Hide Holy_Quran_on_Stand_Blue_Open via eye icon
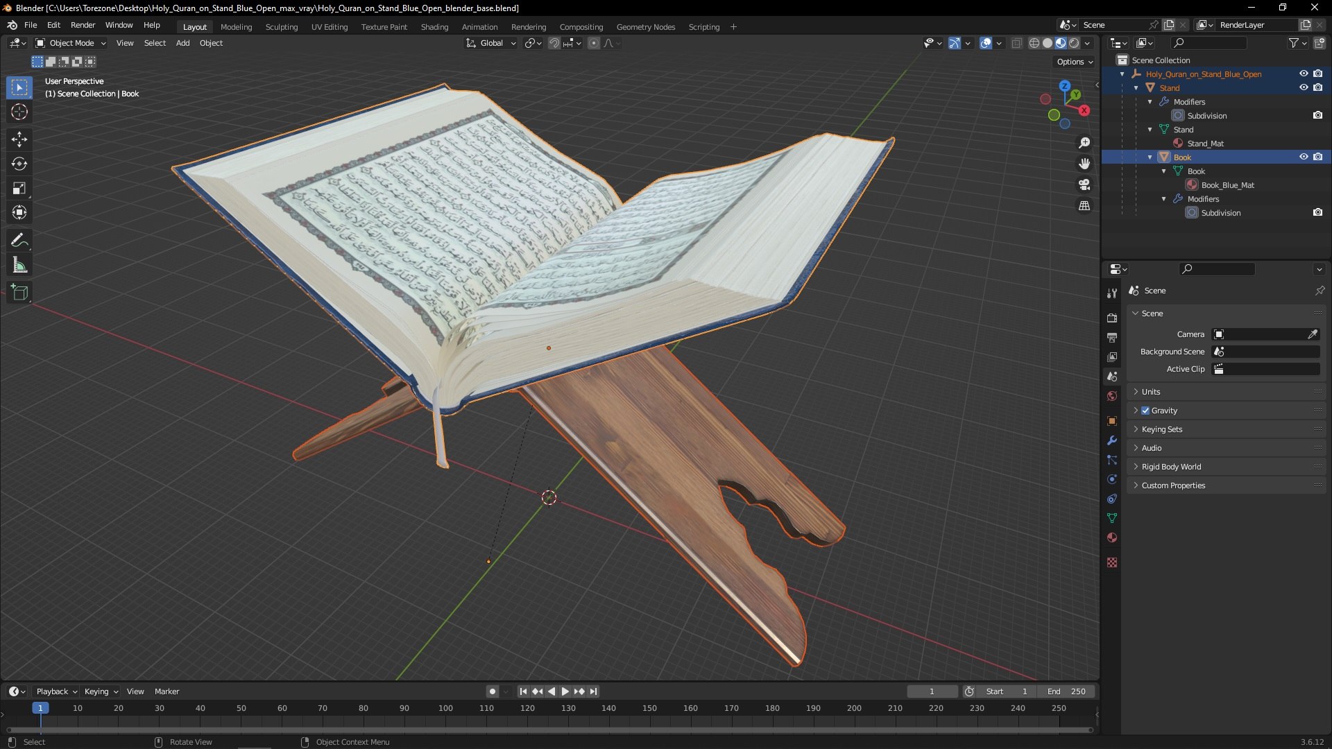 pos(1304,74)
